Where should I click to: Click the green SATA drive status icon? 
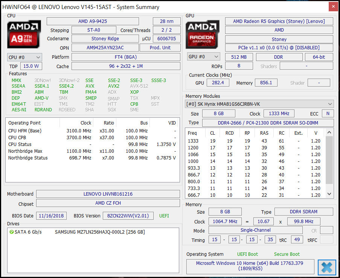(x=12, y=232)
